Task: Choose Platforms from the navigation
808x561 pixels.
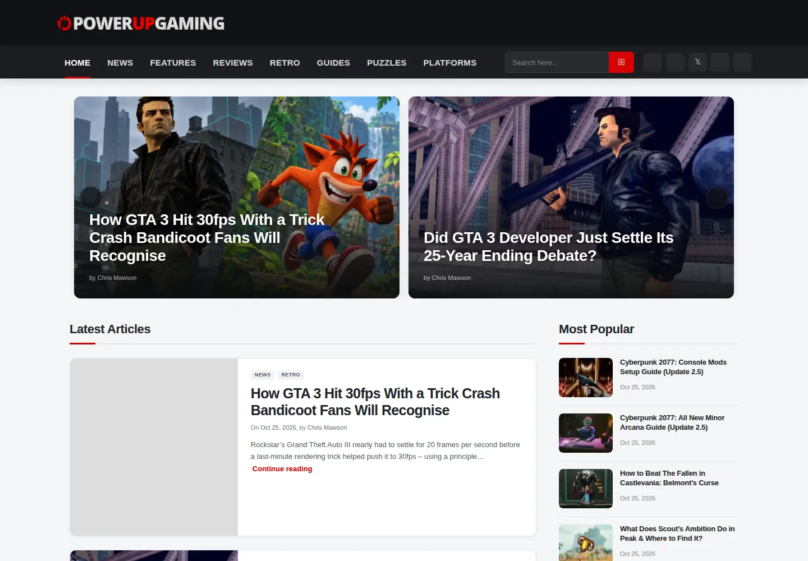Action: tap(450, 63)
